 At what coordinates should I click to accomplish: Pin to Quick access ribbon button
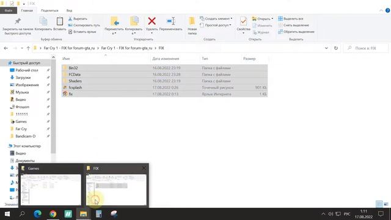[18, 26]
